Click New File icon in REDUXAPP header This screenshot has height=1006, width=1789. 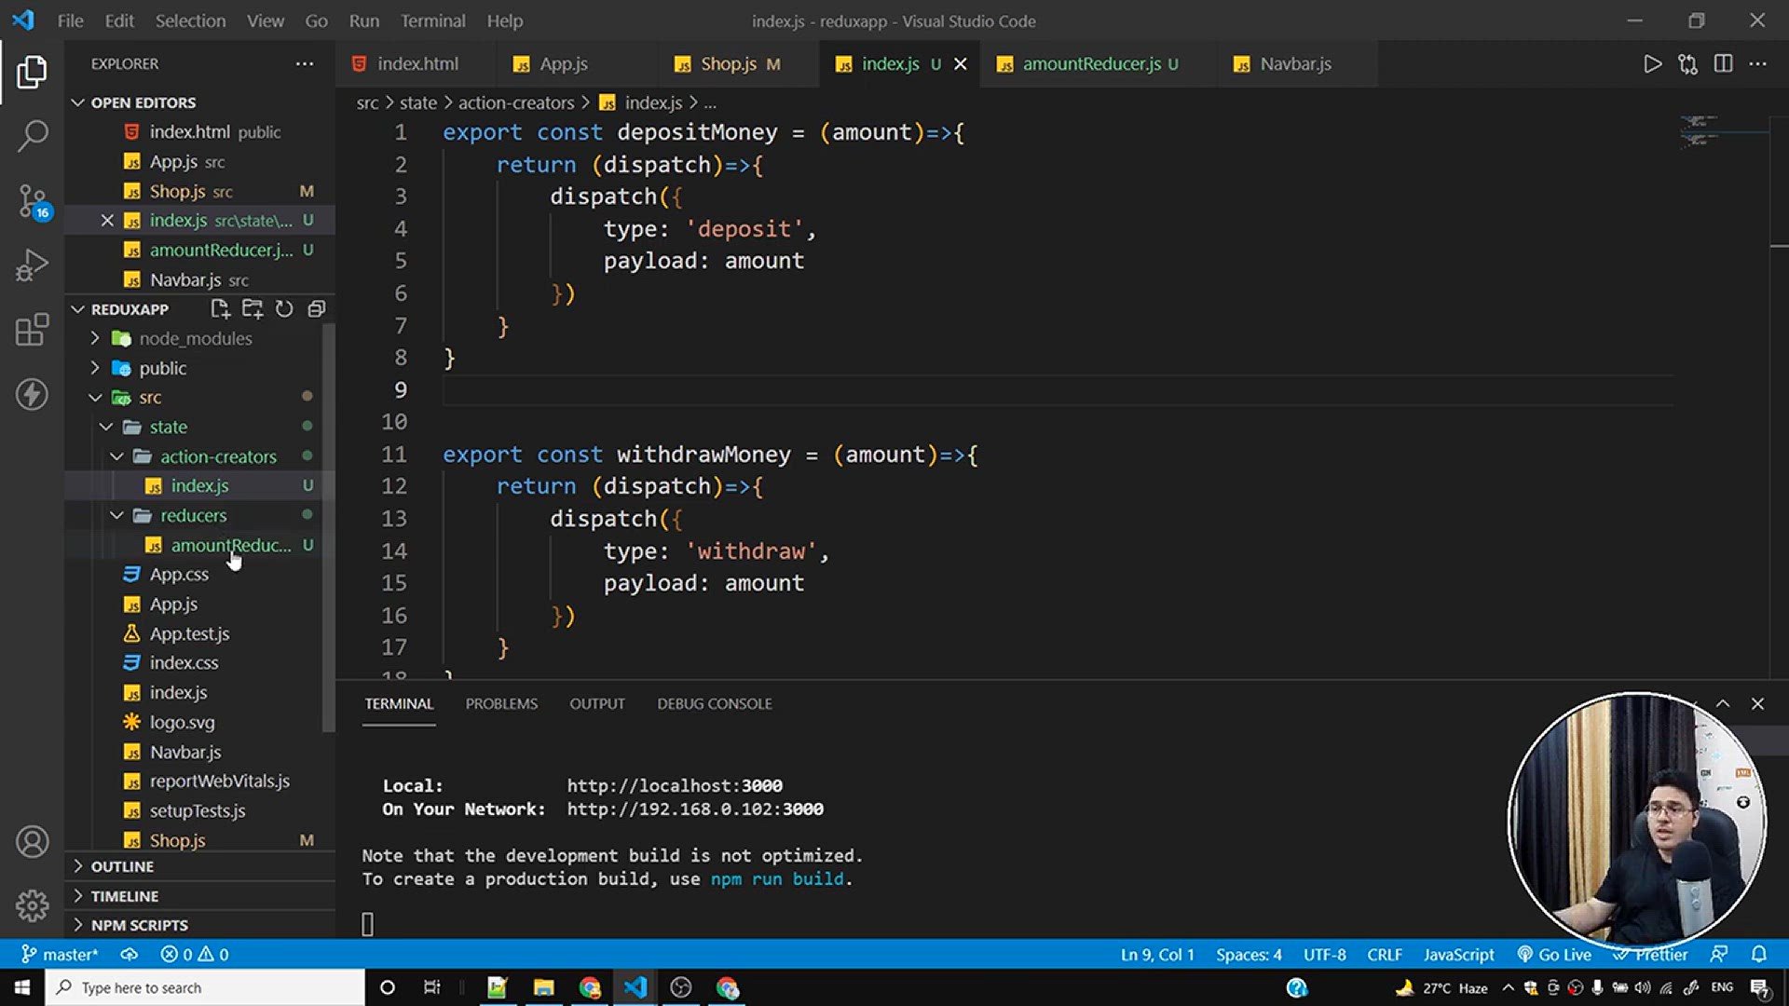click(x=220, y=308)
